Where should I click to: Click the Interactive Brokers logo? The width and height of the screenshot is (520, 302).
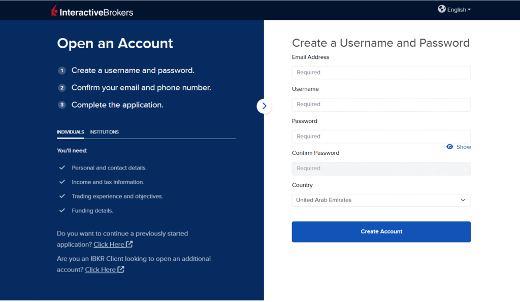point(92,11)
